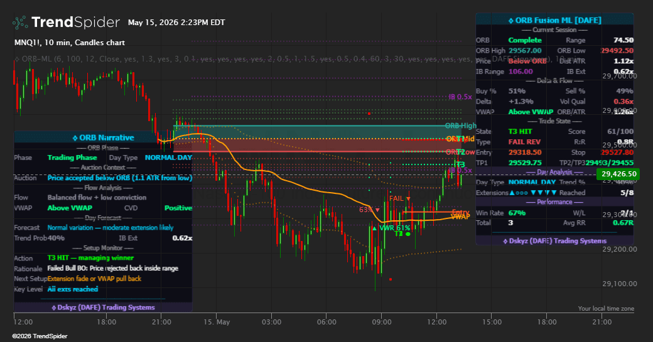The width and height of the screenshot is (653, 342).
Task: Click the Buy % value 51%
Action: coord(517,91)
